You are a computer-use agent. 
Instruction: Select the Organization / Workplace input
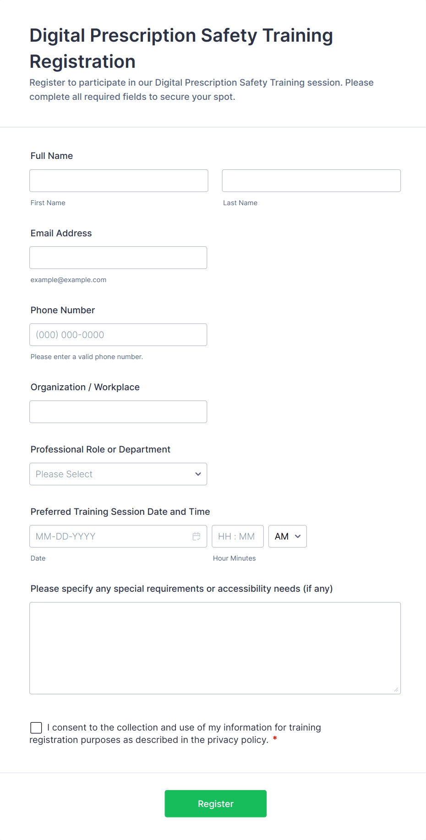pyautogui.click(x=118, y=411)
